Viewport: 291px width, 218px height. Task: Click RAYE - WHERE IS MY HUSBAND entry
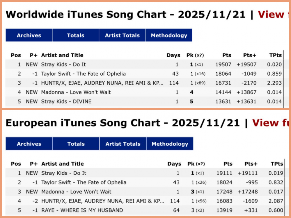coord(82,210)
